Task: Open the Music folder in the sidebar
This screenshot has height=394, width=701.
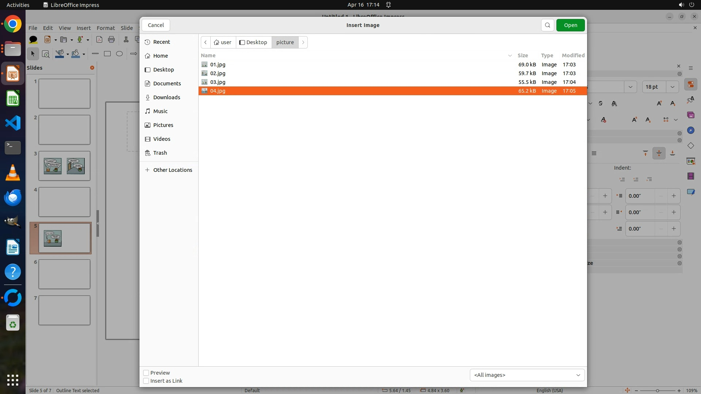Action: click(160, 111)
